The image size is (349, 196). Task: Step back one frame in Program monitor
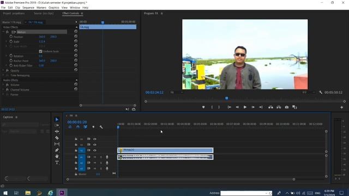[237, 107]
